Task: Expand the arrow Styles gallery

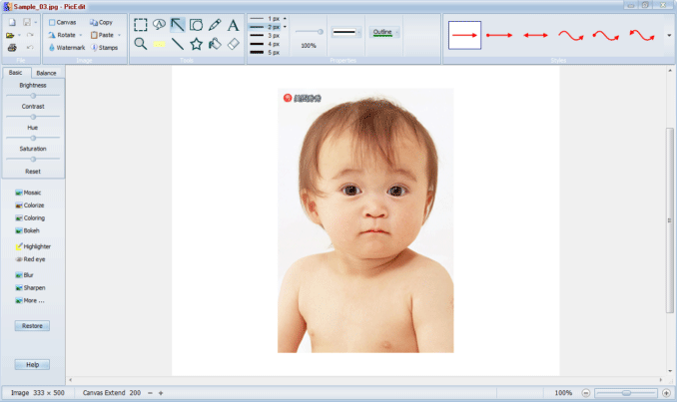Action: 669,35
